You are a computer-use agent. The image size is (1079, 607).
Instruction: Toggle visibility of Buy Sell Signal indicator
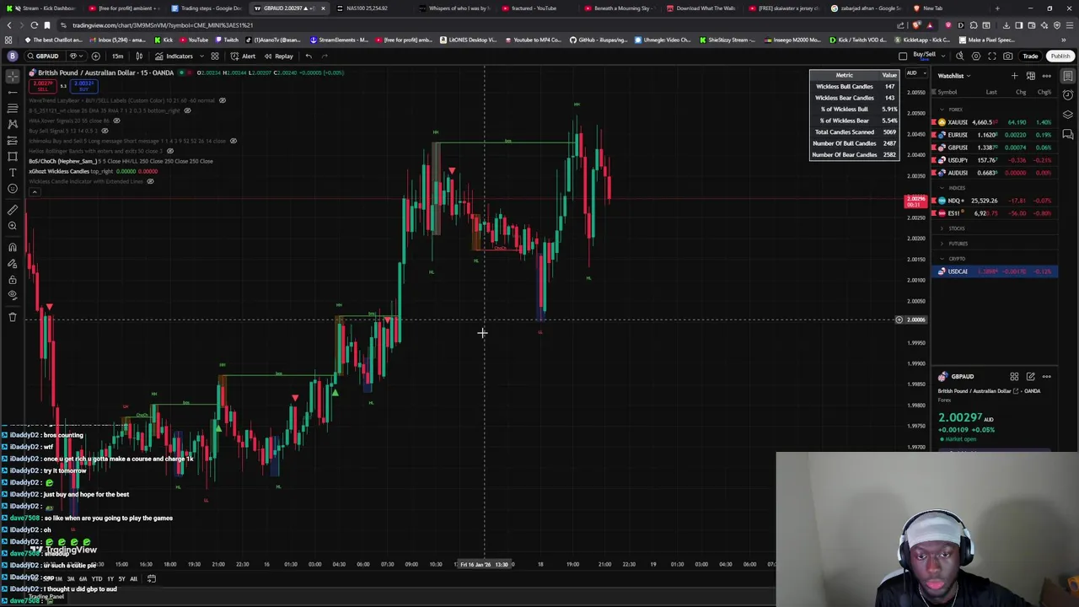click(105, 131)
